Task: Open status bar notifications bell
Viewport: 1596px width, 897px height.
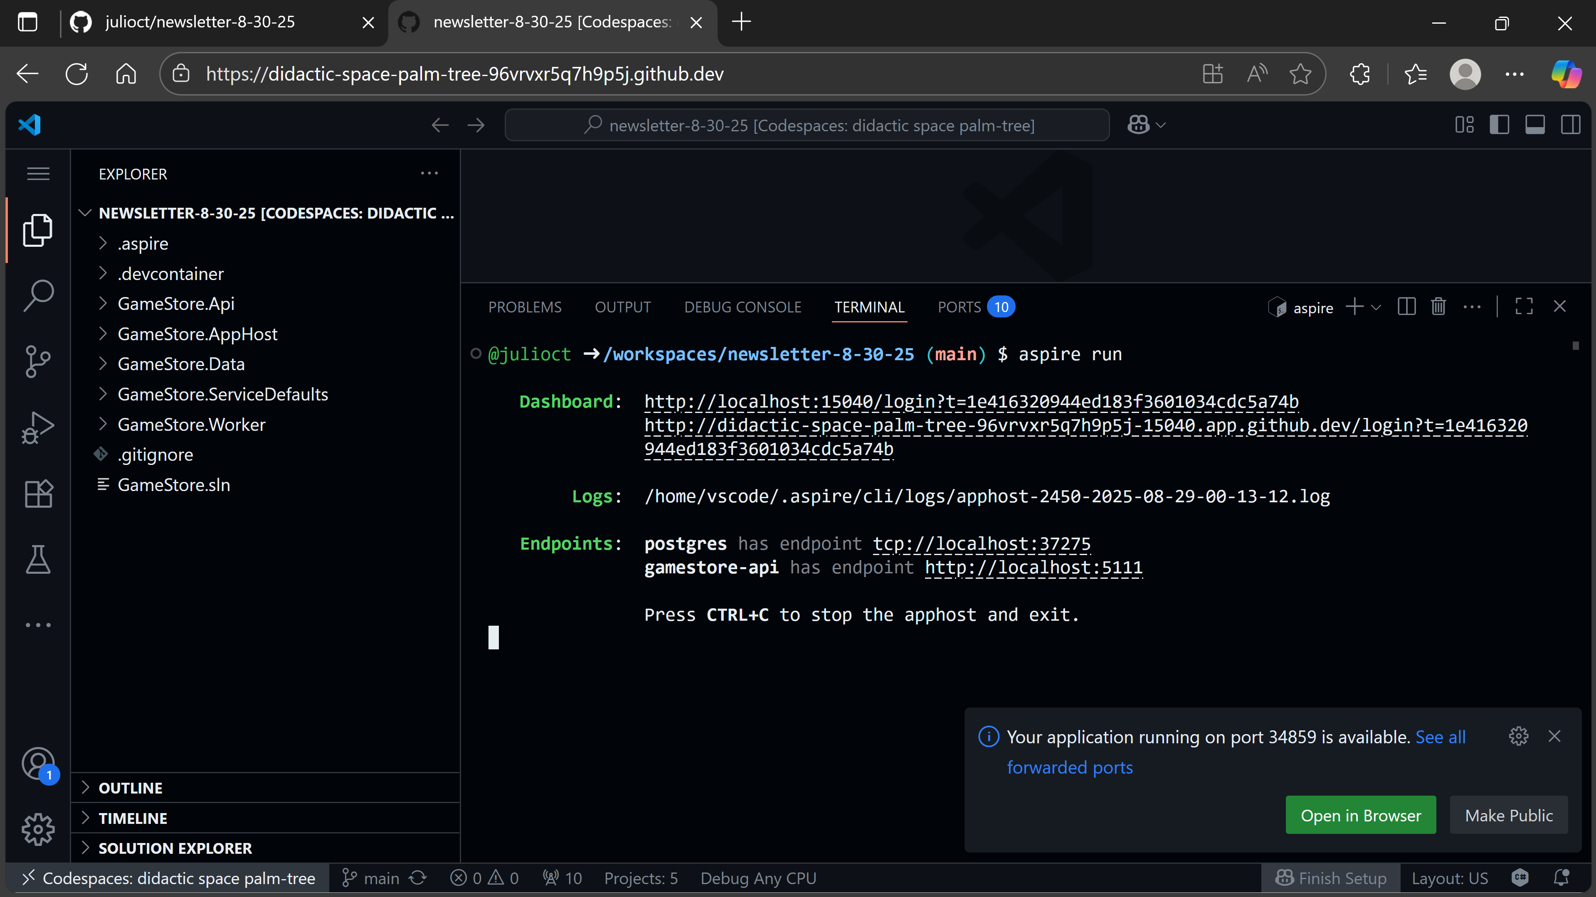Action: tap(1561, 878)
